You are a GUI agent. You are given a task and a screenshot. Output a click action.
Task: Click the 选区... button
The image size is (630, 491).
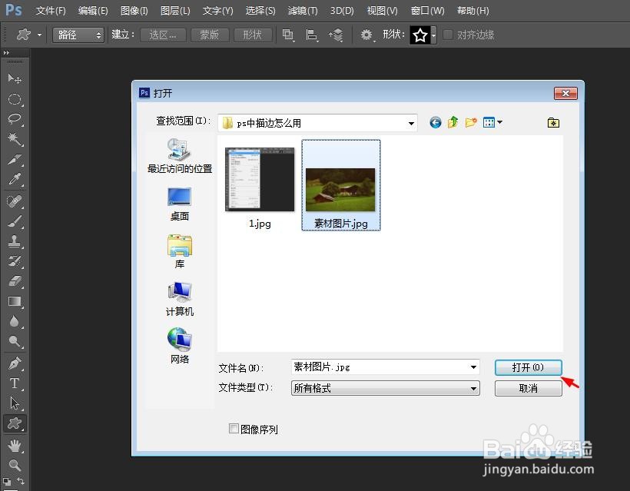pos(163,35)
